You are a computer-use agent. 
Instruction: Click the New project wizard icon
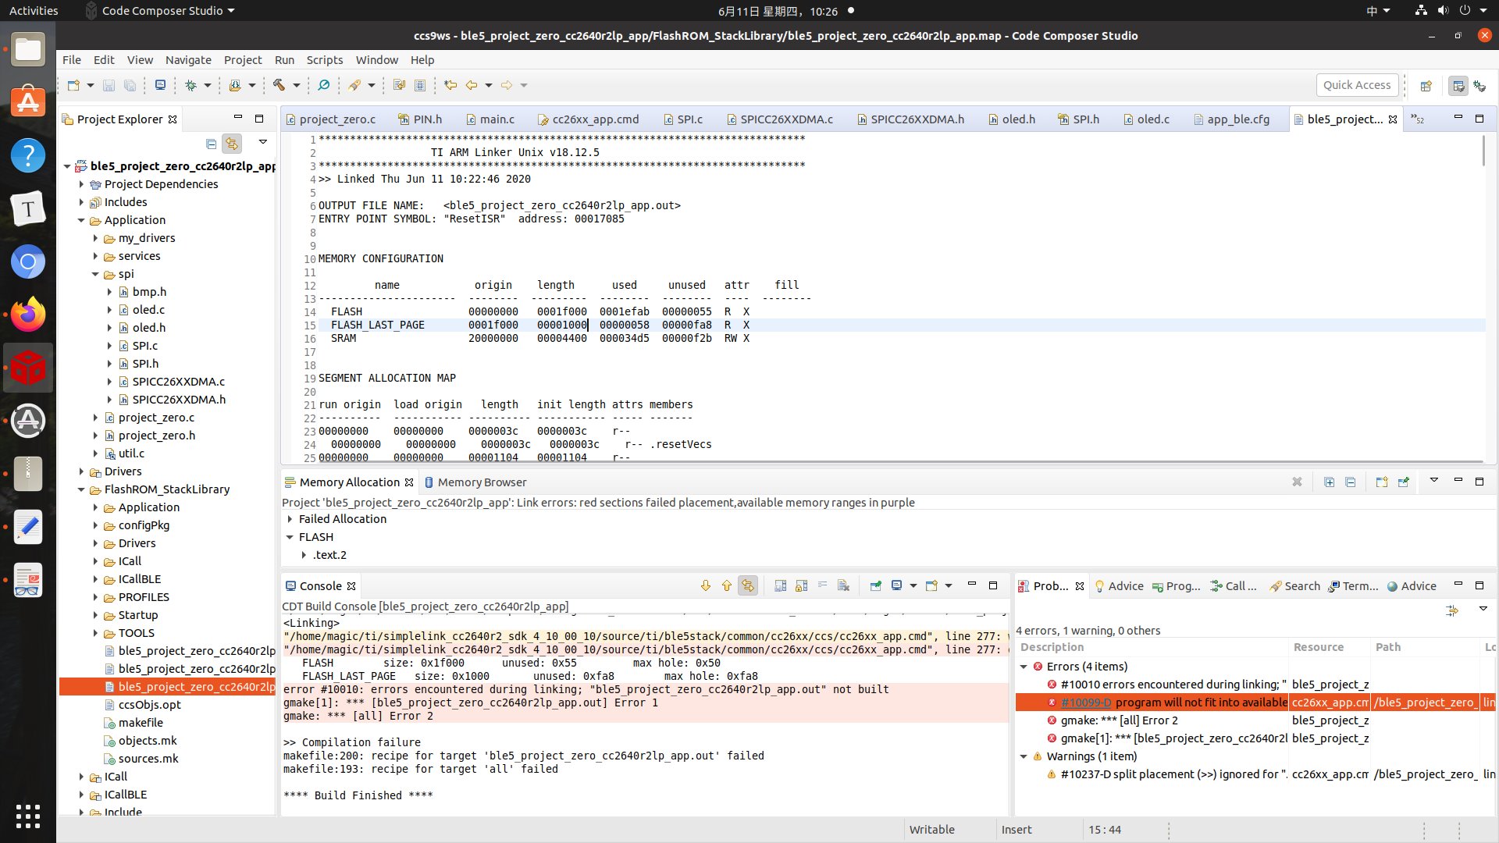pyautogui.click(x=73, y=85)
